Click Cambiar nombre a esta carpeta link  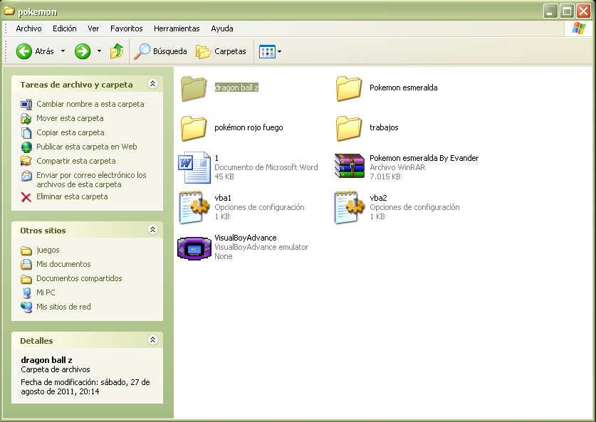click(90, 104)
